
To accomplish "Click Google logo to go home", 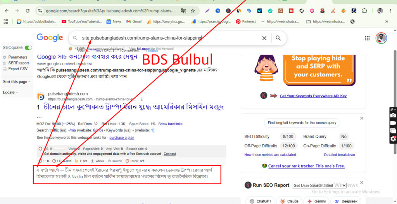I will tap(50, 38).
